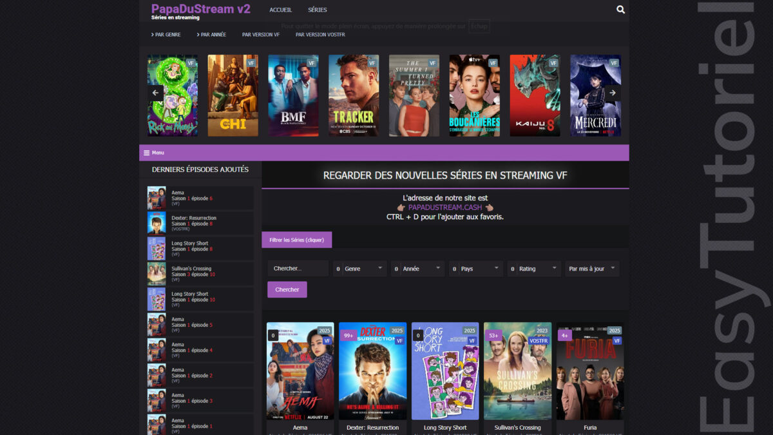Open Aema Saison 1 épisode 1
Viewport: 773px width, 435px height.
(200, 425)
